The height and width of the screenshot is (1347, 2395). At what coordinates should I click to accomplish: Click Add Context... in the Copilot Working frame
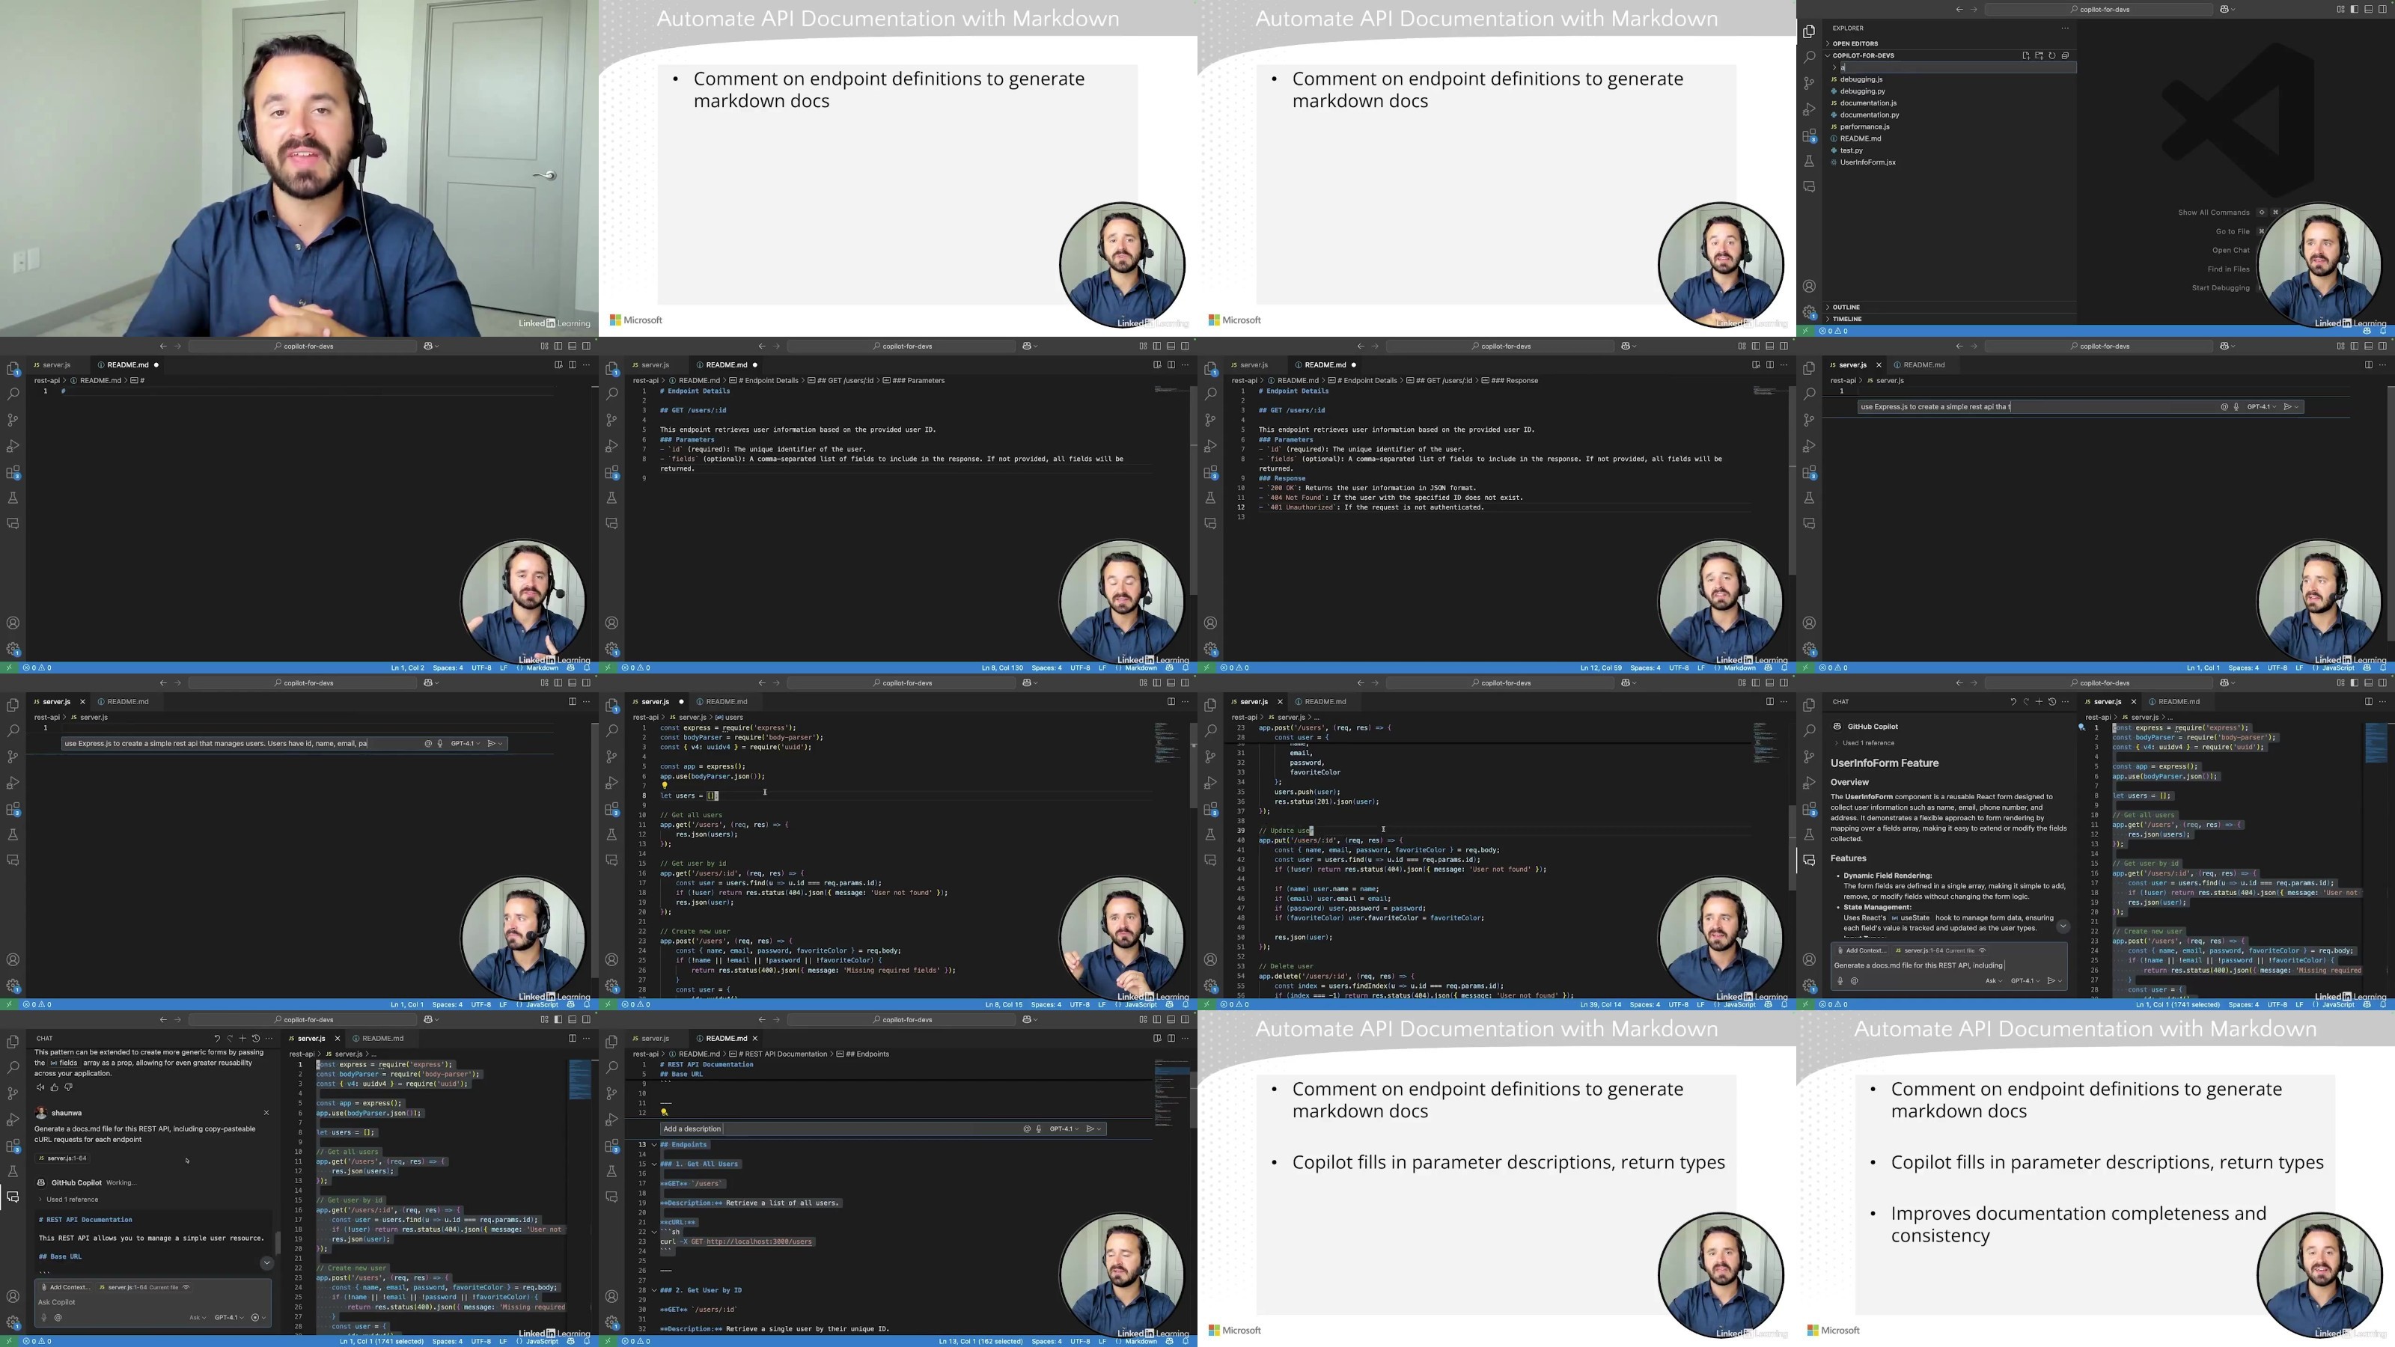tap(65, 1287)
